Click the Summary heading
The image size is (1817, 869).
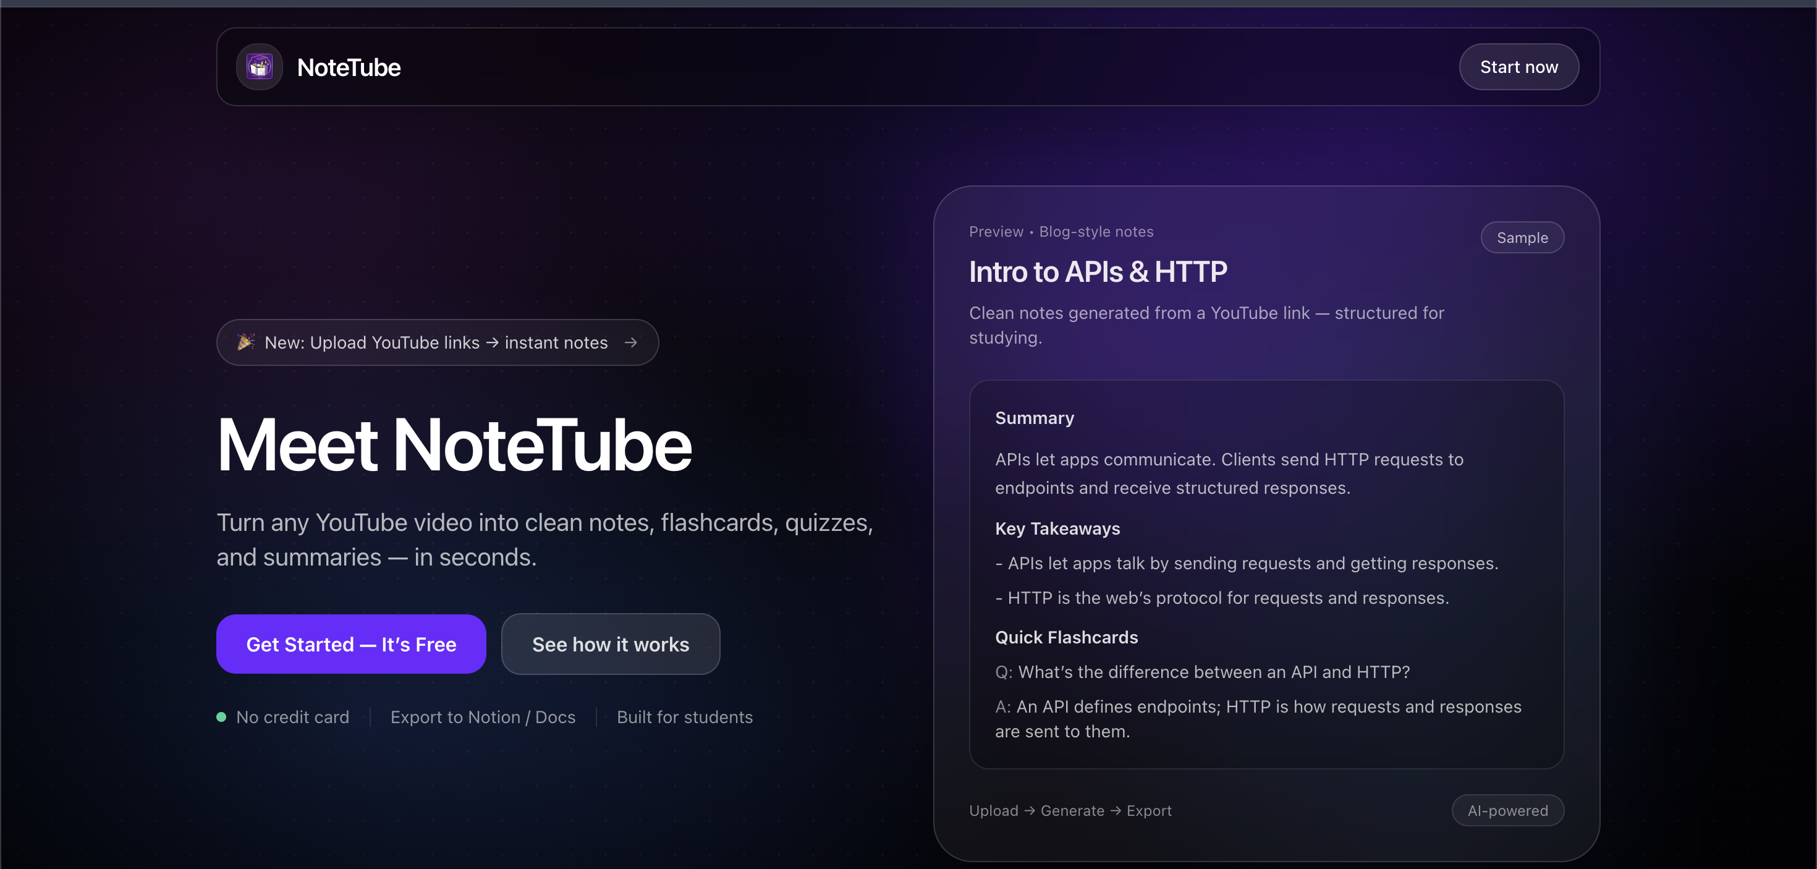click(1034, 418)
